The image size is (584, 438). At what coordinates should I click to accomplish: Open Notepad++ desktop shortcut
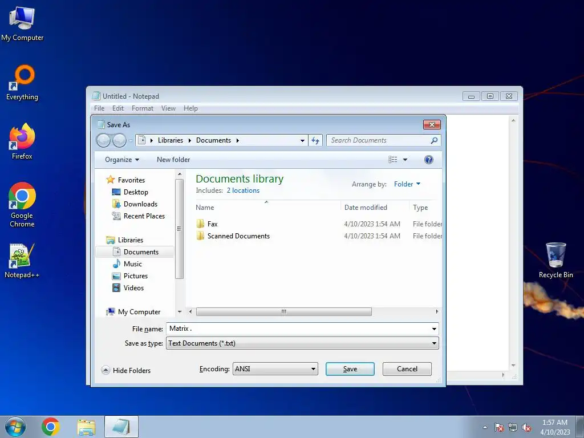point(22,261)
